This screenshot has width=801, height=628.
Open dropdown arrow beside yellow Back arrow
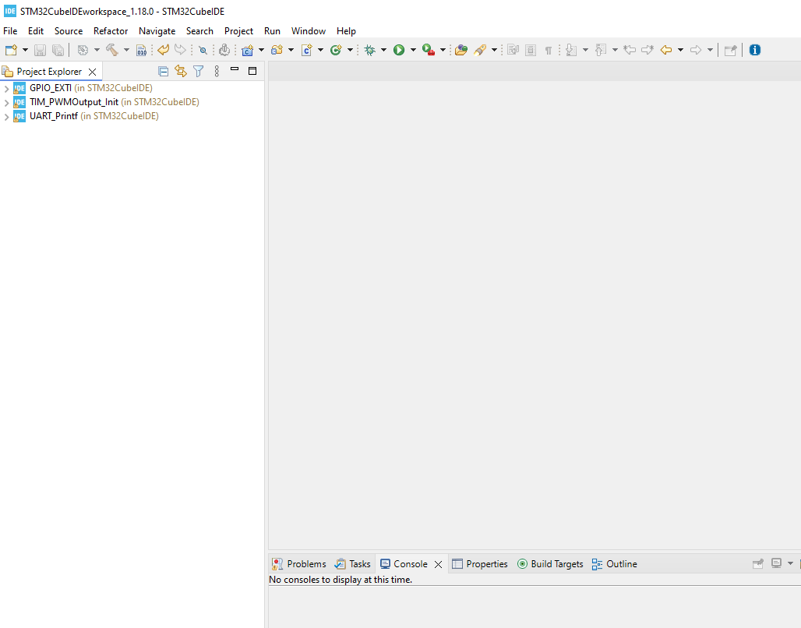[x=680, y=50]
